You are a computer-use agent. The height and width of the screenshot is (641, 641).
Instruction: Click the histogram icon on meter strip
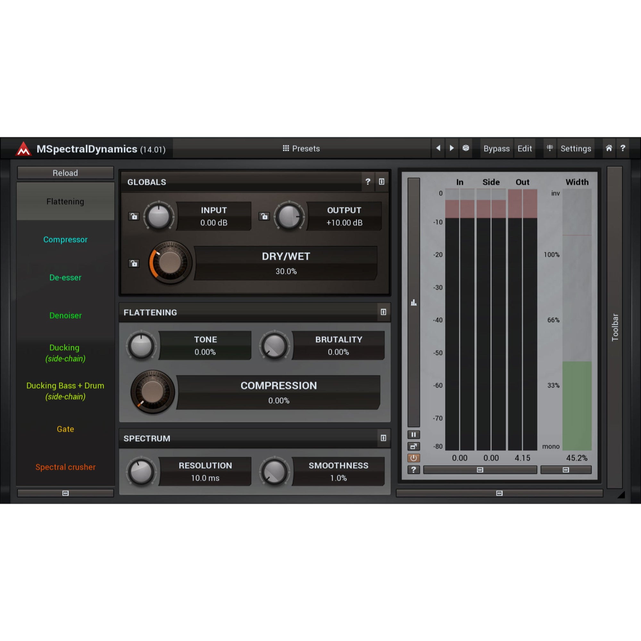(413, 302)
